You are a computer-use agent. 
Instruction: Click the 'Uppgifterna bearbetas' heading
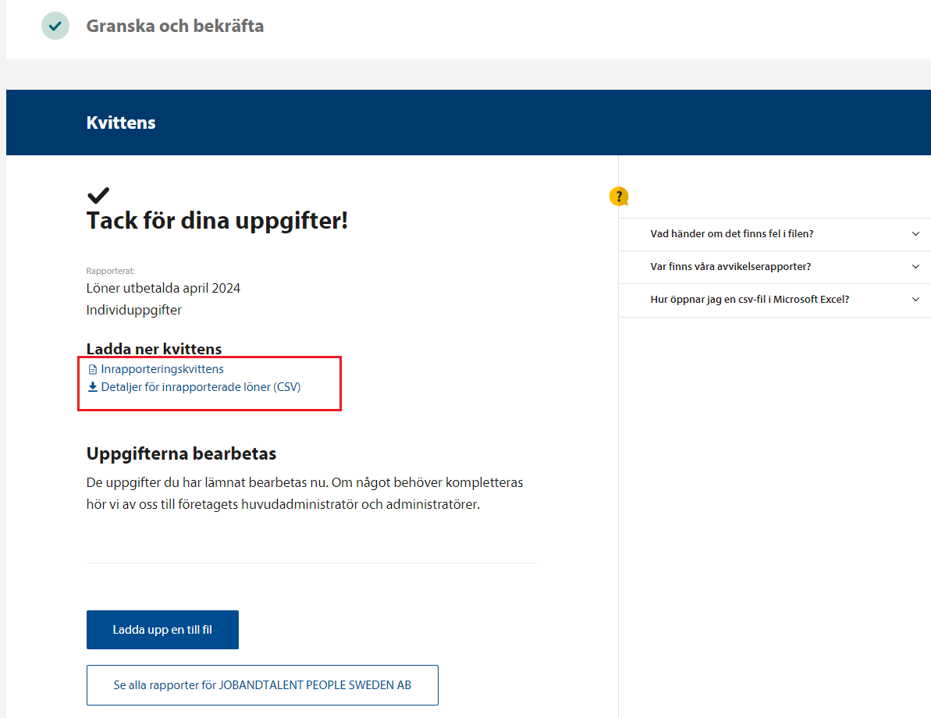click(x=181, y=453)
